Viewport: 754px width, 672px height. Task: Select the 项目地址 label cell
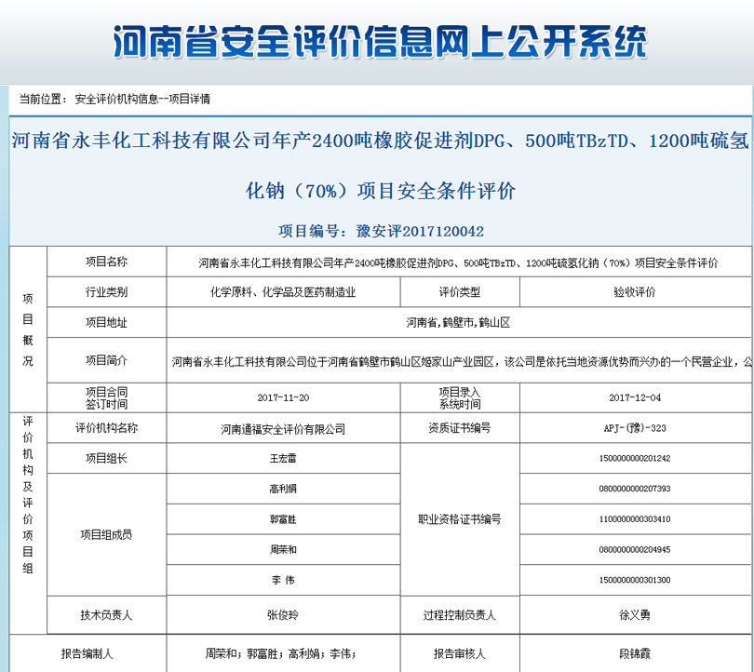tap(107, 322)
